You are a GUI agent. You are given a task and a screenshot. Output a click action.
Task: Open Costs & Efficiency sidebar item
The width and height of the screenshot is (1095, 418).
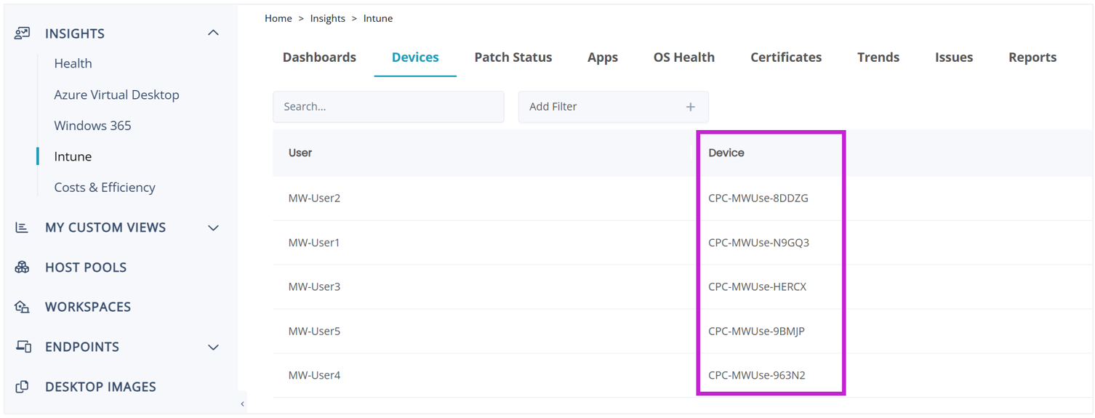pos(105,188)
